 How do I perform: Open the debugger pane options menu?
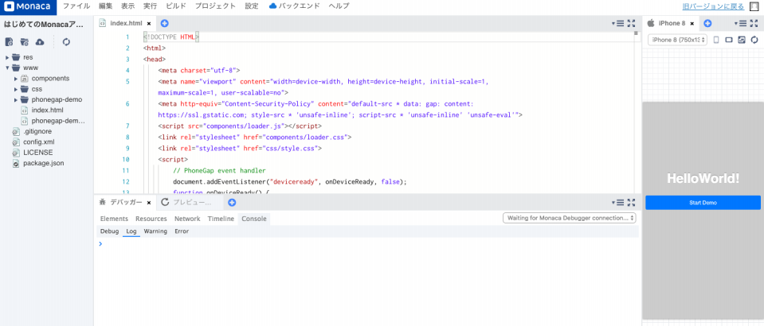point(618,203)
